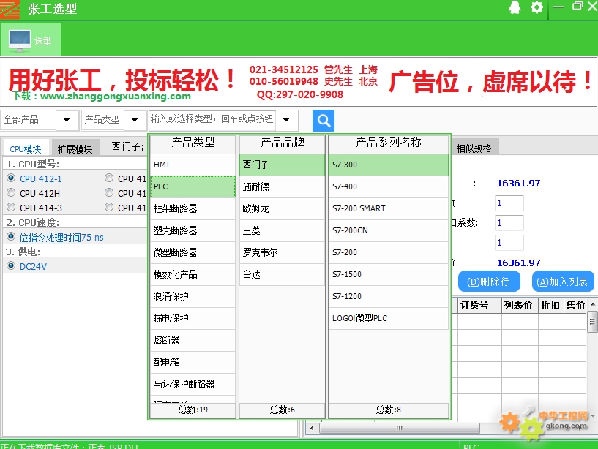
Task: Click the 选型 monitor toolbar icon
Action: [x=31, y=39]
